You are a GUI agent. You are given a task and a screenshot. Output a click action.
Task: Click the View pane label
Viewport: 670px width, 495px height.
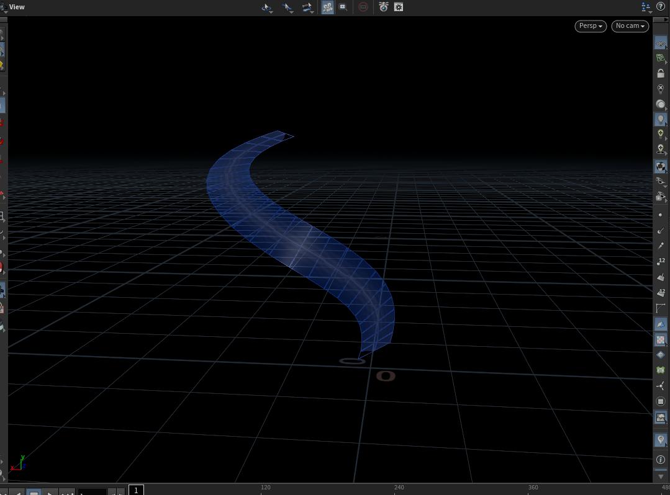click(x=17, y=7)
